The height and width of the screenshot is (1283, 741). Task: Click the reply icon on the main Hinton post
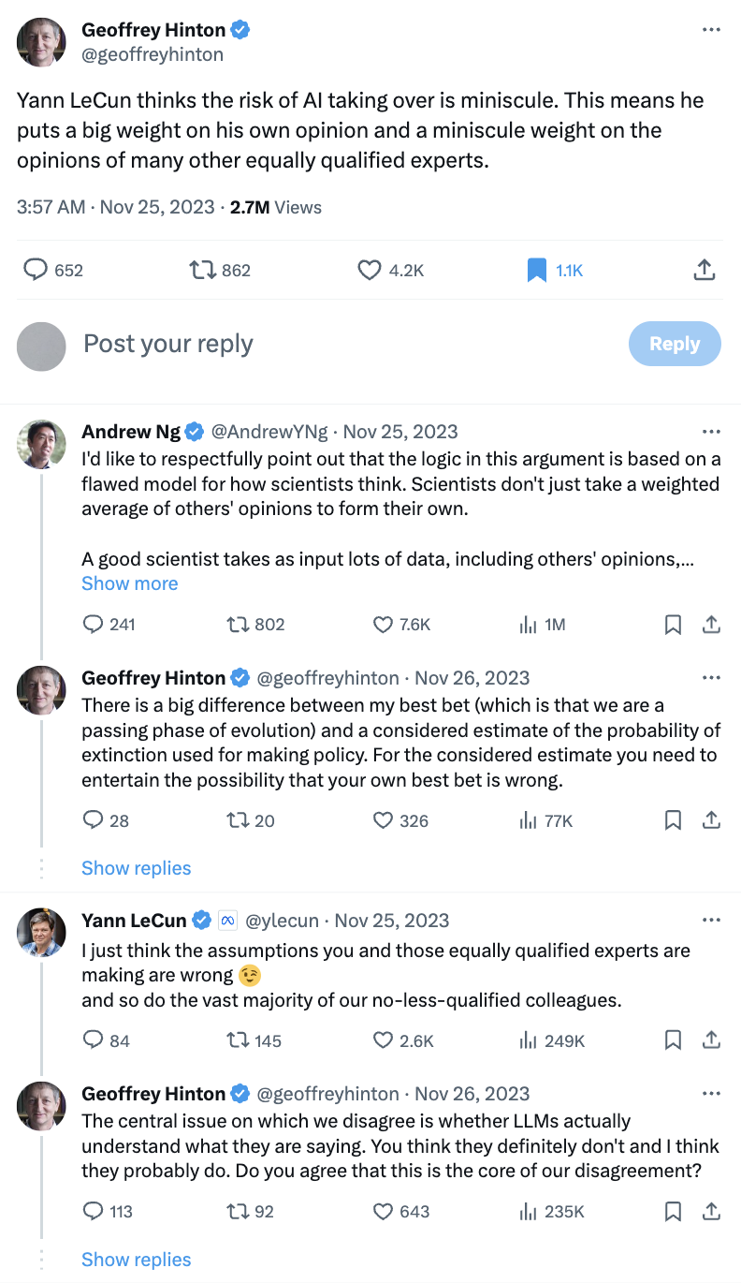click(36, 270)
